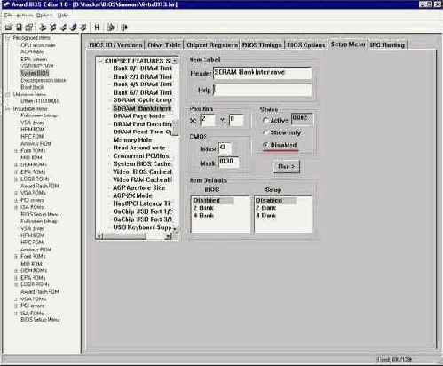Select the USB Keyboard Support item
This screenshot has width=443, height=366.
tap(142, 227)
